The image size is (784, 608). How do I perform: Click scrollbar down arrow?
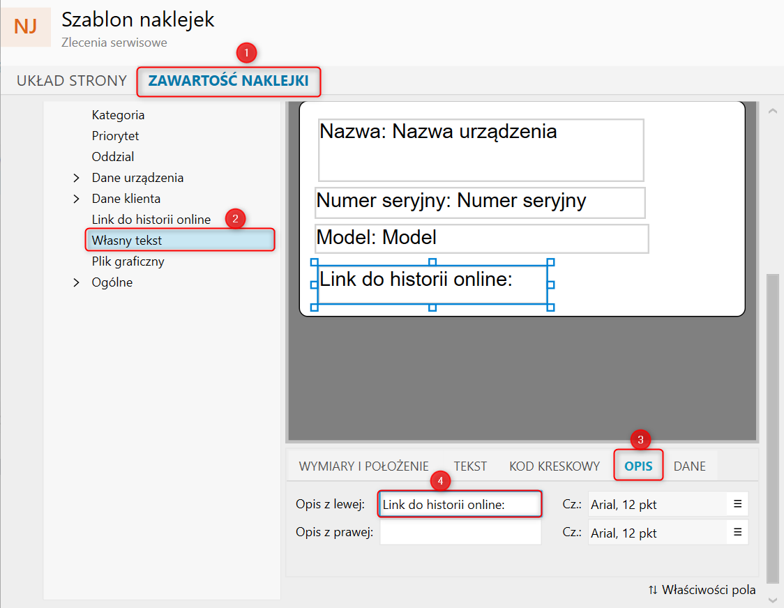point(773,600)
